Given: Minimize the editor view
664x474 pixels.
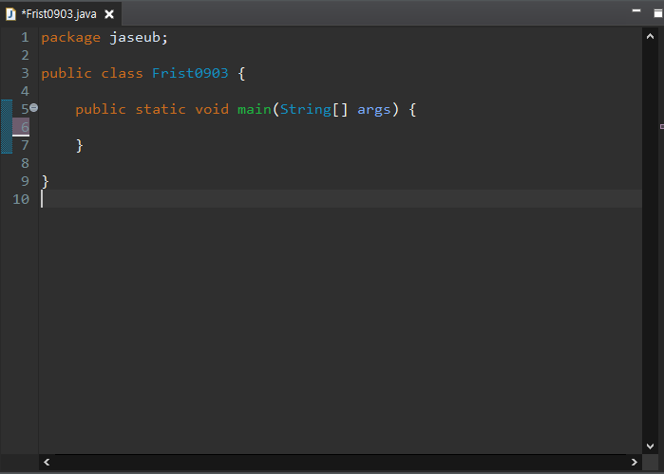Looking at the screenshot, I should [636, 11].
